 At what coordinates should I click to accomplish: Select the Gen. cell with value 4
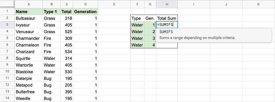[x=150, y=45]
